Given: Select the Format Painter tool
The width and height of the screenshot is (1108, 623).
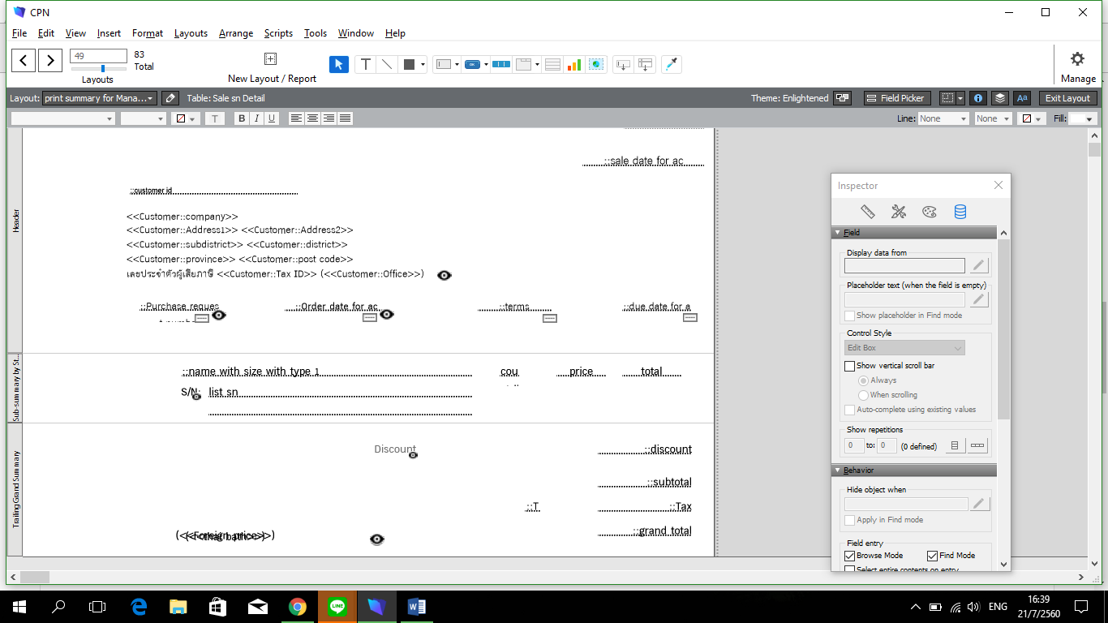Looking at the screenshot, I should (x=671, y=64).
